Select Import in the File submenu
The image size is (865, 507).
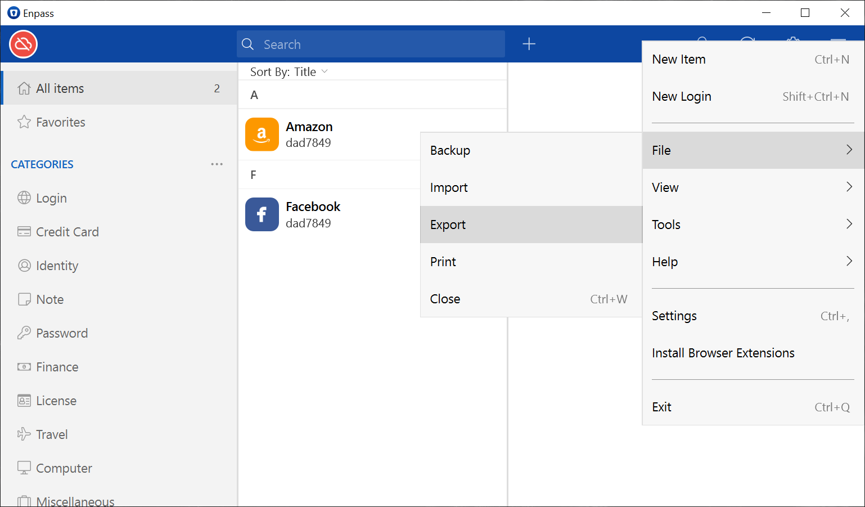tap(531, 187)
